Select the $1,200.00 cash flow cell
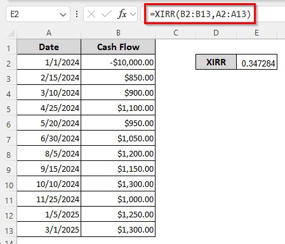Viewport: 285px width, 244px height. 118,153
